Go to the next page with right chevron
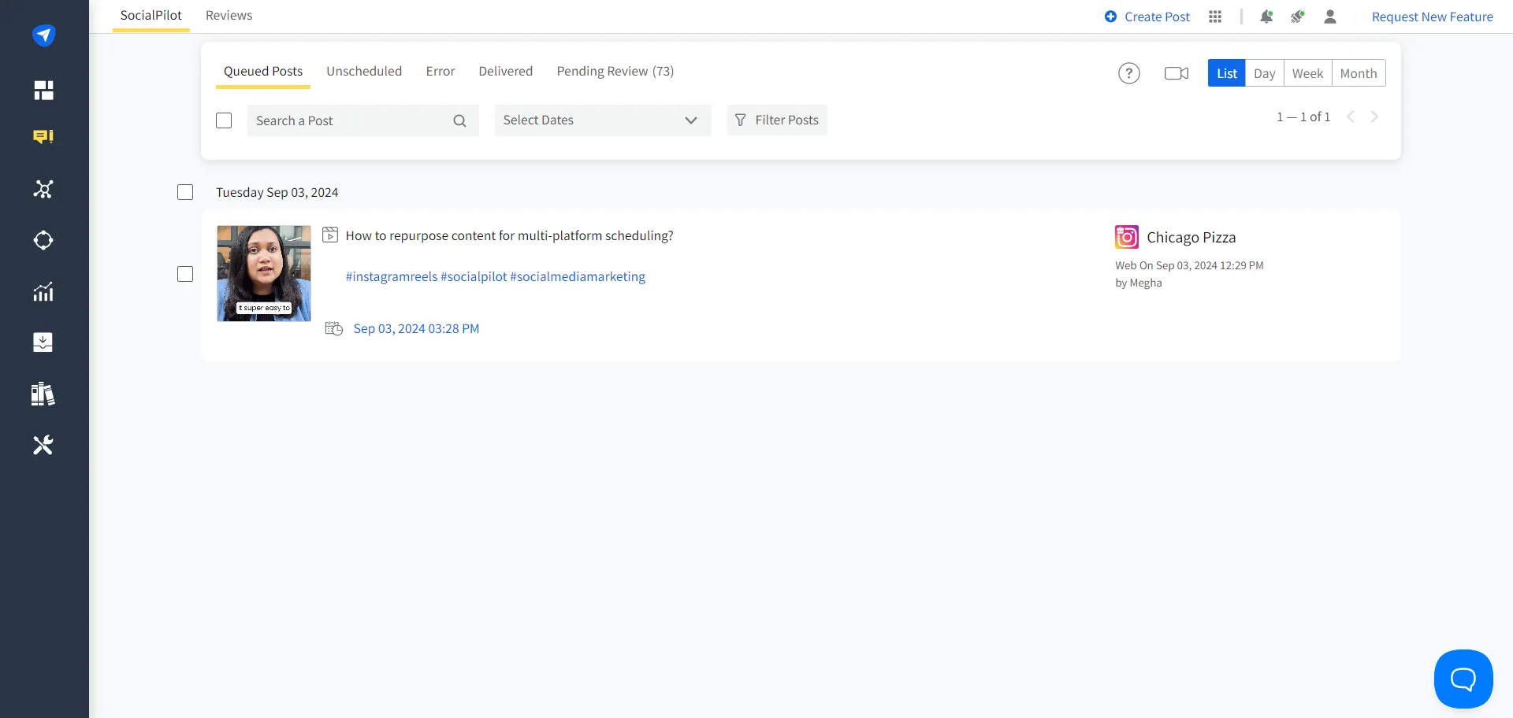This screenshot has height=718, width=1513. click(x=1375, y=117)
